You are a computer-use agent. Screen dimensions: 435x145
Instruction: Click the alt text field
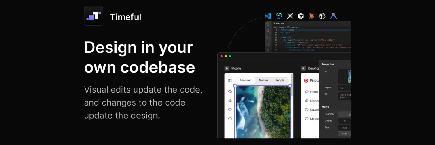pos(345,96)
